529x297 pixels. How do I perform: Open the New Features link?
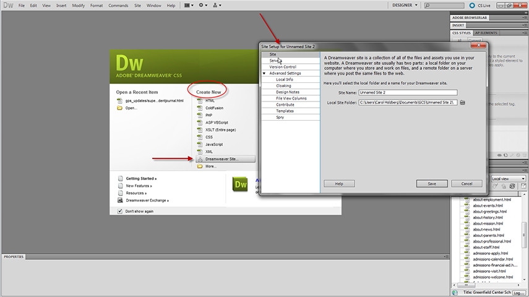coord(139,186)
